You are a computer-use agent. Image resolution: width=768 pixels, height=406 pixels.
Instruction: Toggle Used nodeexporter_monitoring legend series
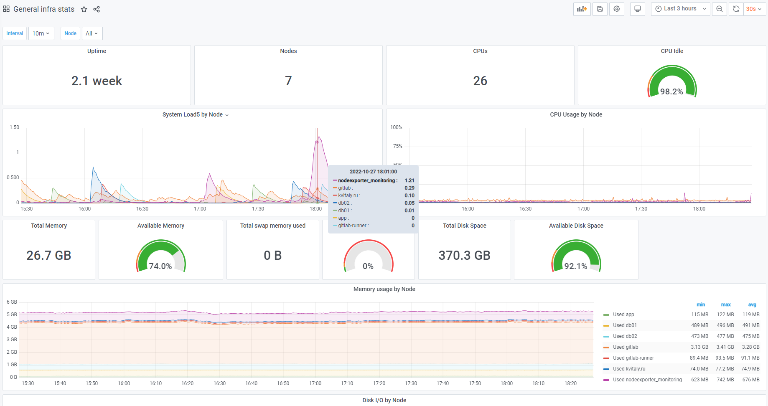pyautogui.click(x=647, y=380)
